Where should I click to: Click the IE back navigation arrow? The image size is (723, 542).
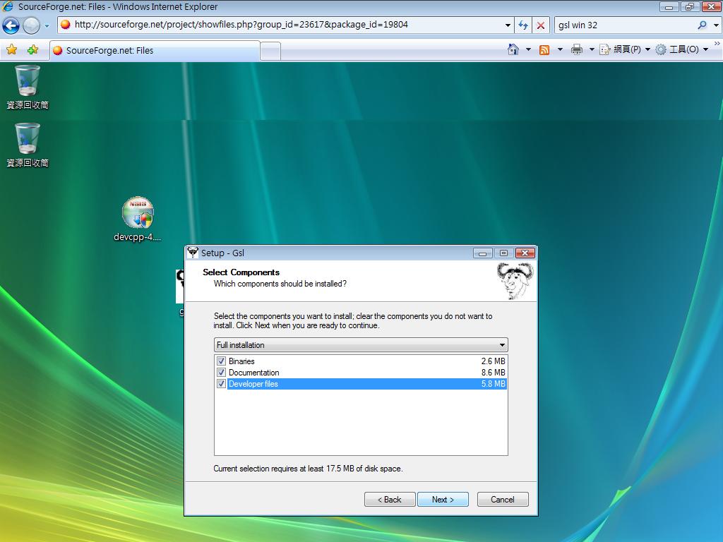11,25
